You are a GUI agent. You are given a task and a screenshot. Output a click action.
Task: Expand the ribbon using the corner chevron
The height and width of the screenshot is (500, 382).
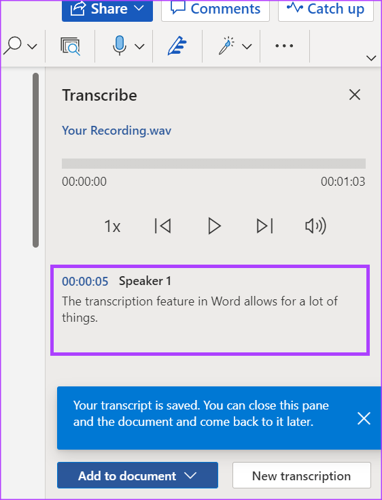pyautogui.click(x=371, y=59)
